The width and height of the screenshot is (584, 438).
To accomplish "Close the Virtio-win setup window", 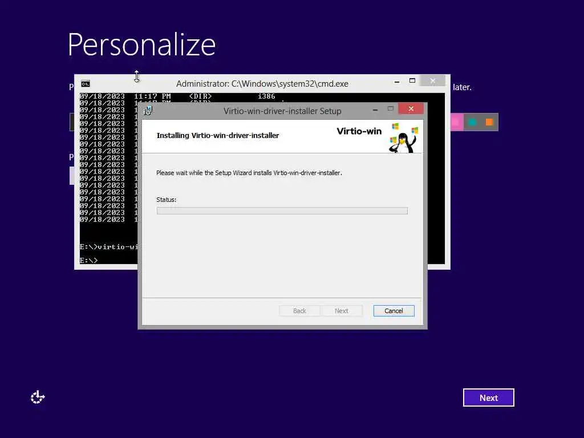I will click(411, 109).
